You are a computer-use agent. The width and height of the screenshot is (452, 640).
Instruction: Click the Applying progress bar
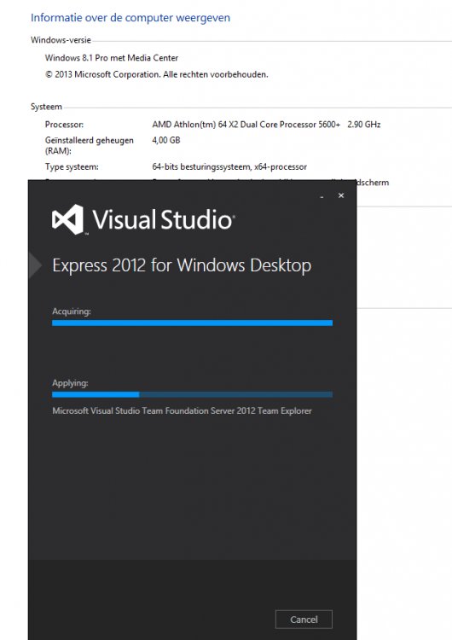(x=192, y=394)
